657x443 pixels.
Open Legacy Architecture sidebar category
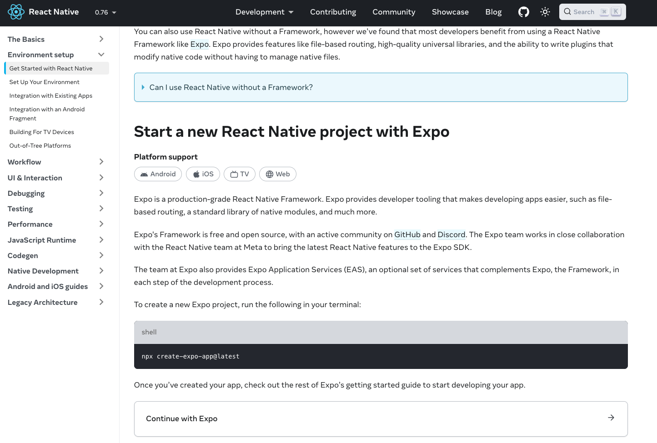[x=43, y=302]
